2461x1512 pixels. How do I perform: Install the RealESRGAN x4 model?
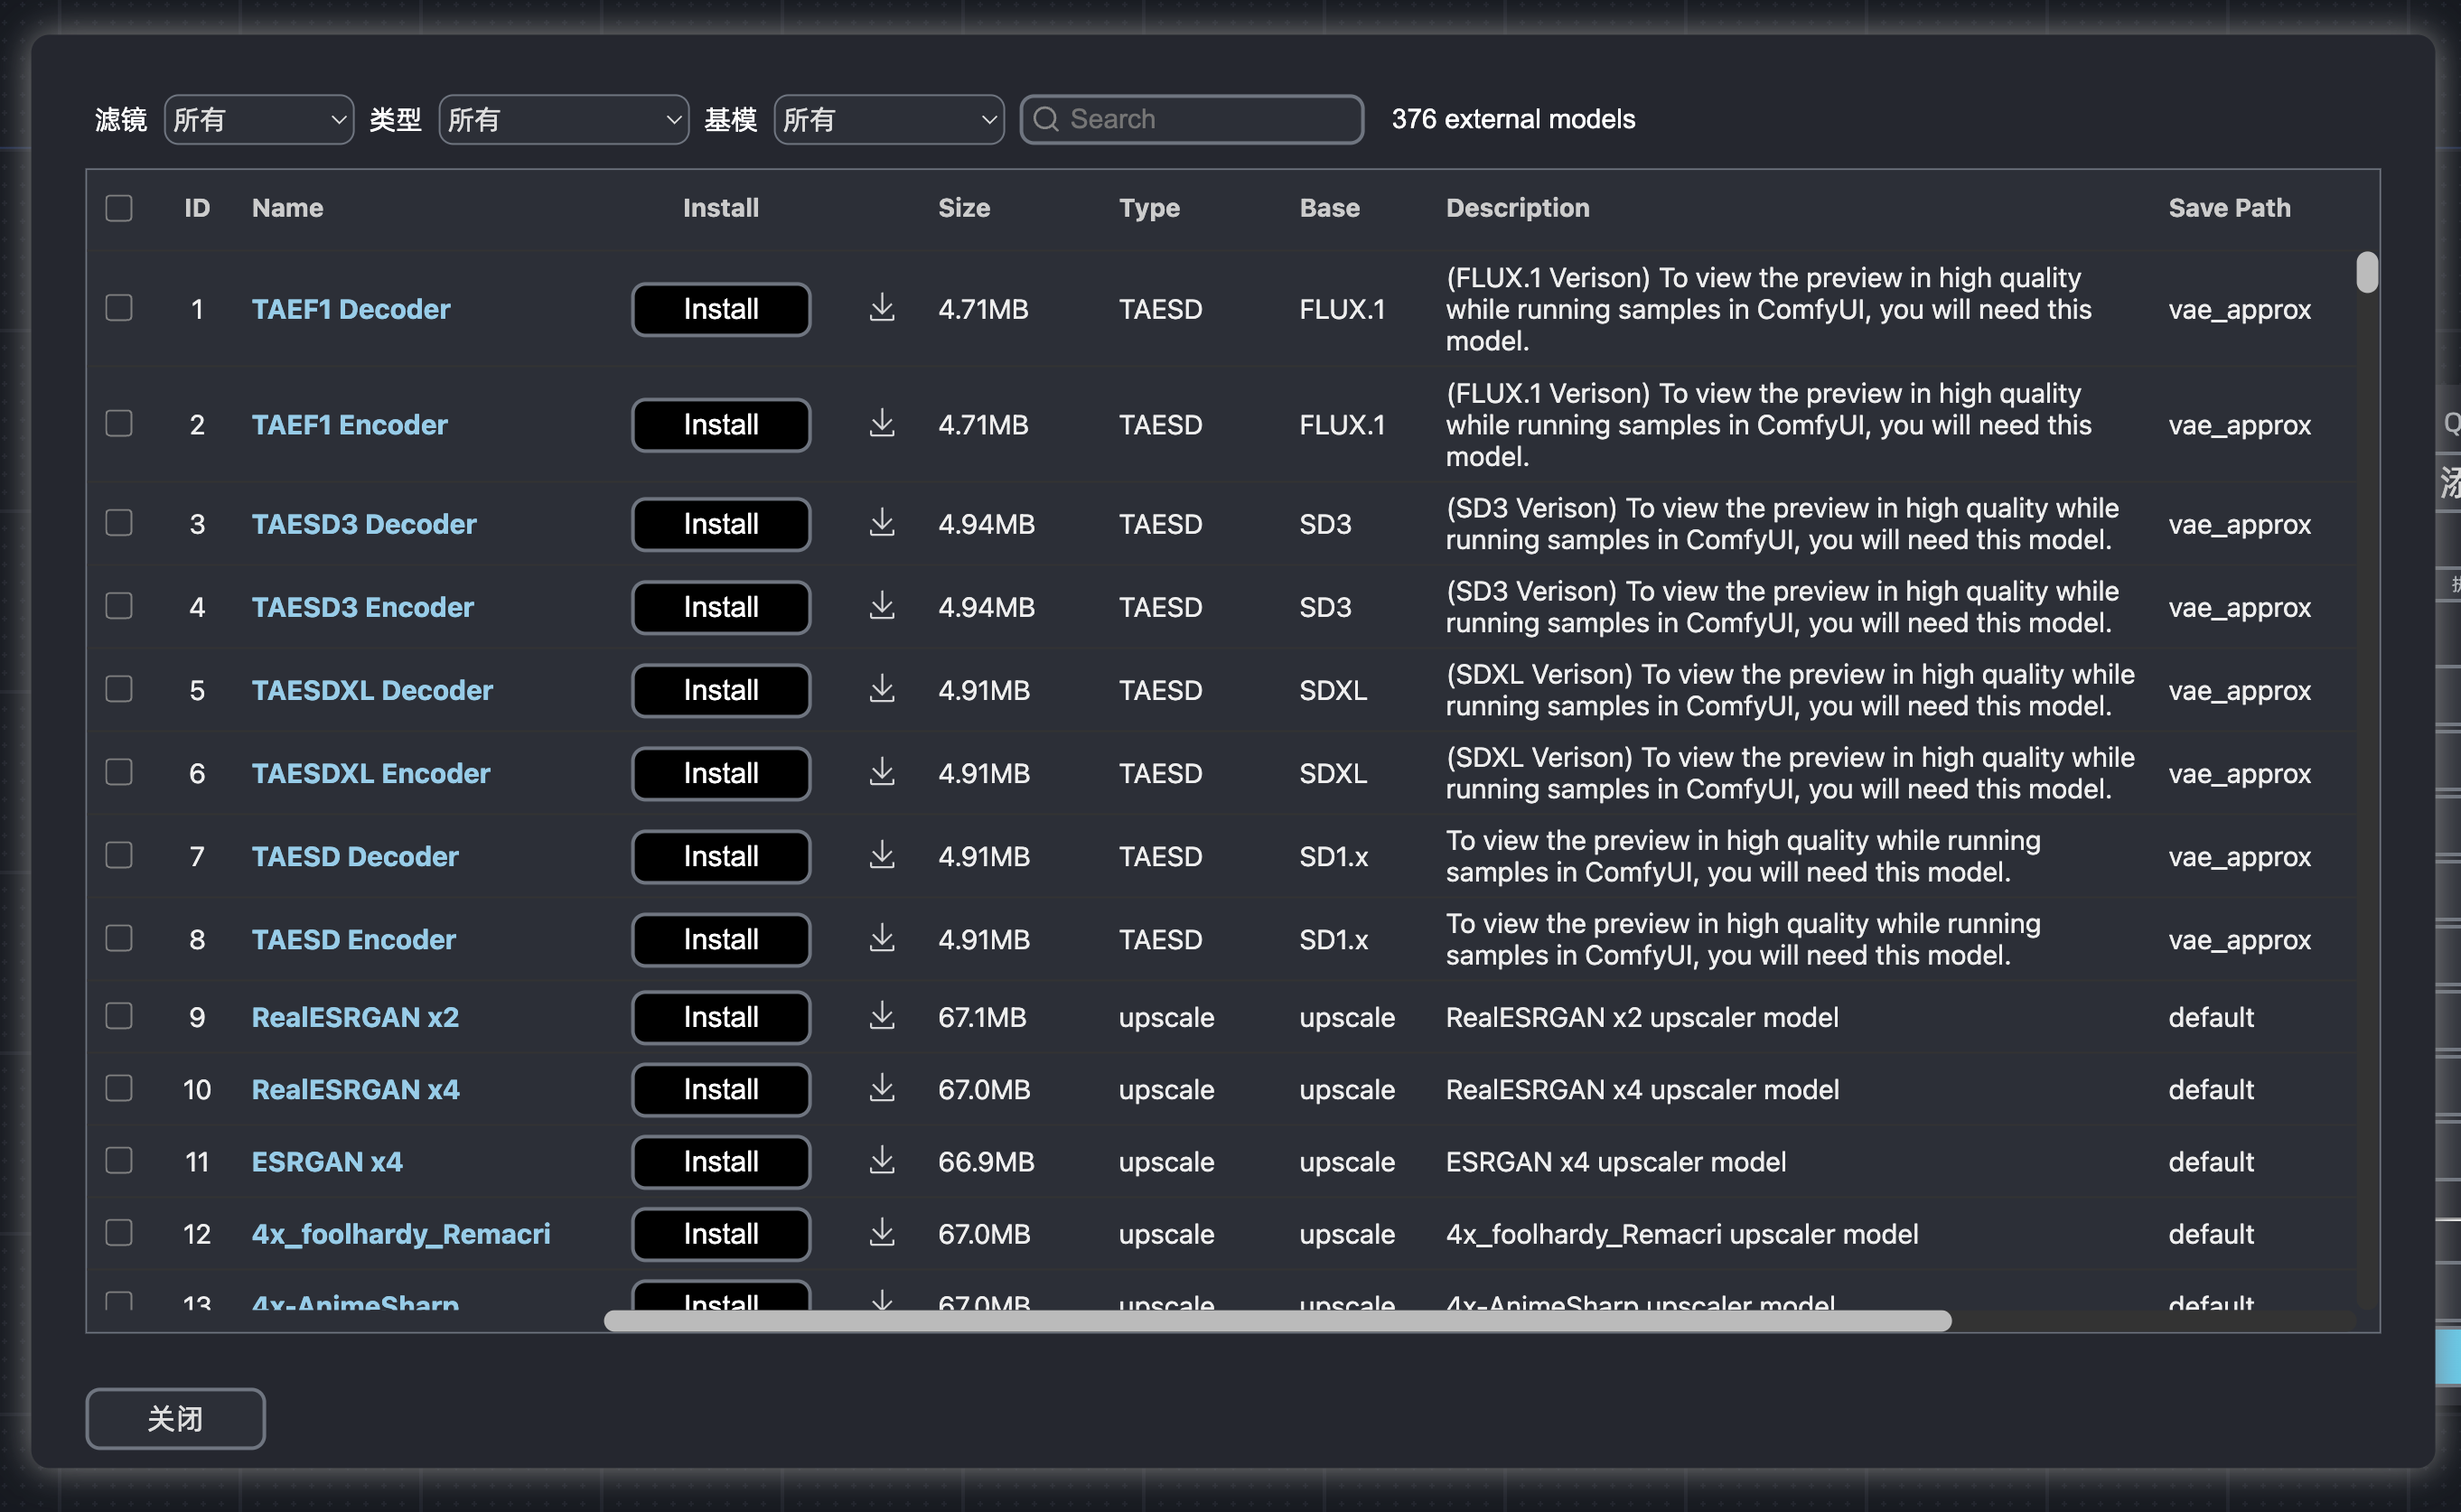(720, 1089)
